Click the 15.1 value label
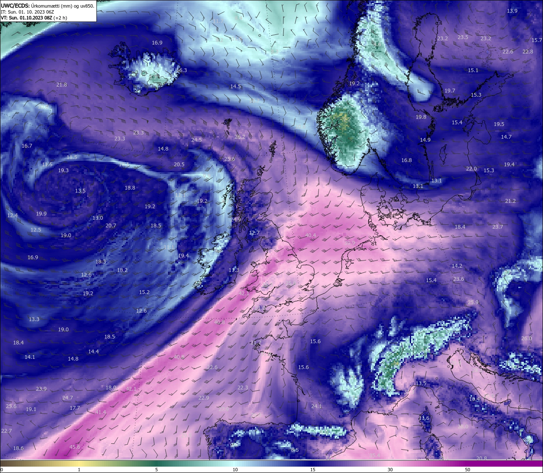This screenshot has height=473, width=543. pyautogui.click(x=473, y=70)
